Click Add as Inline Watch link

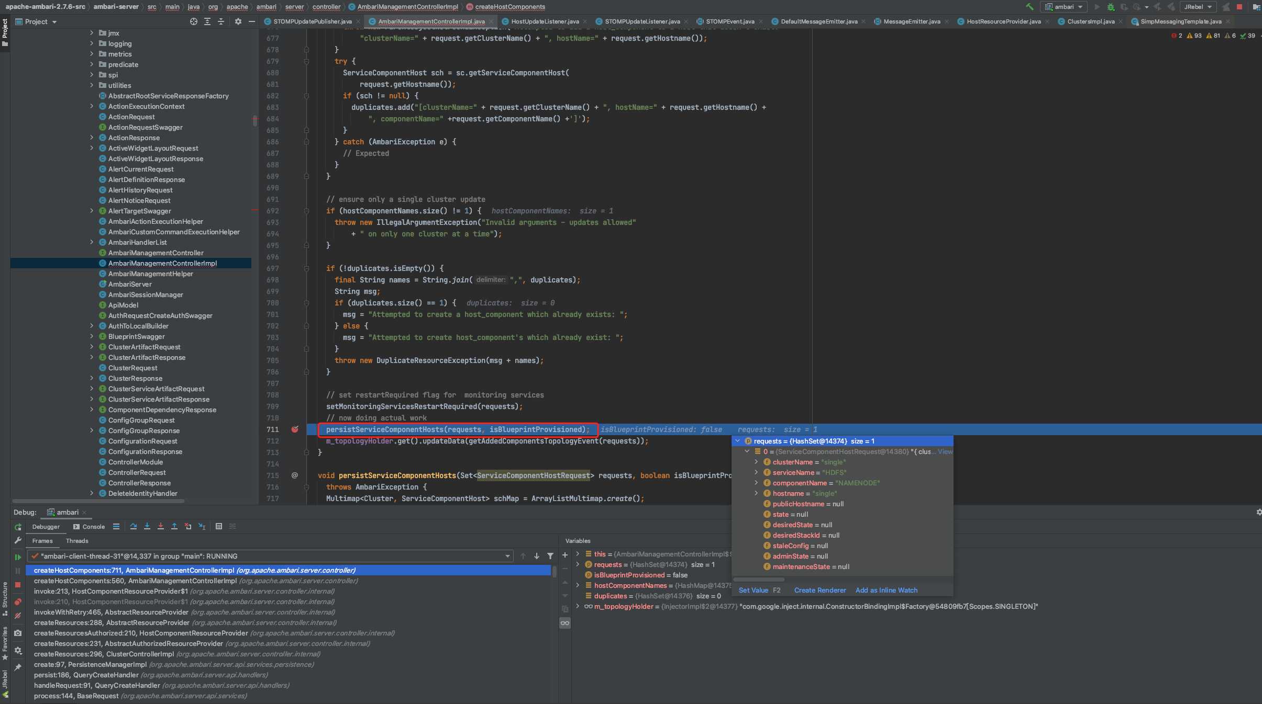(x=887, y=590)
